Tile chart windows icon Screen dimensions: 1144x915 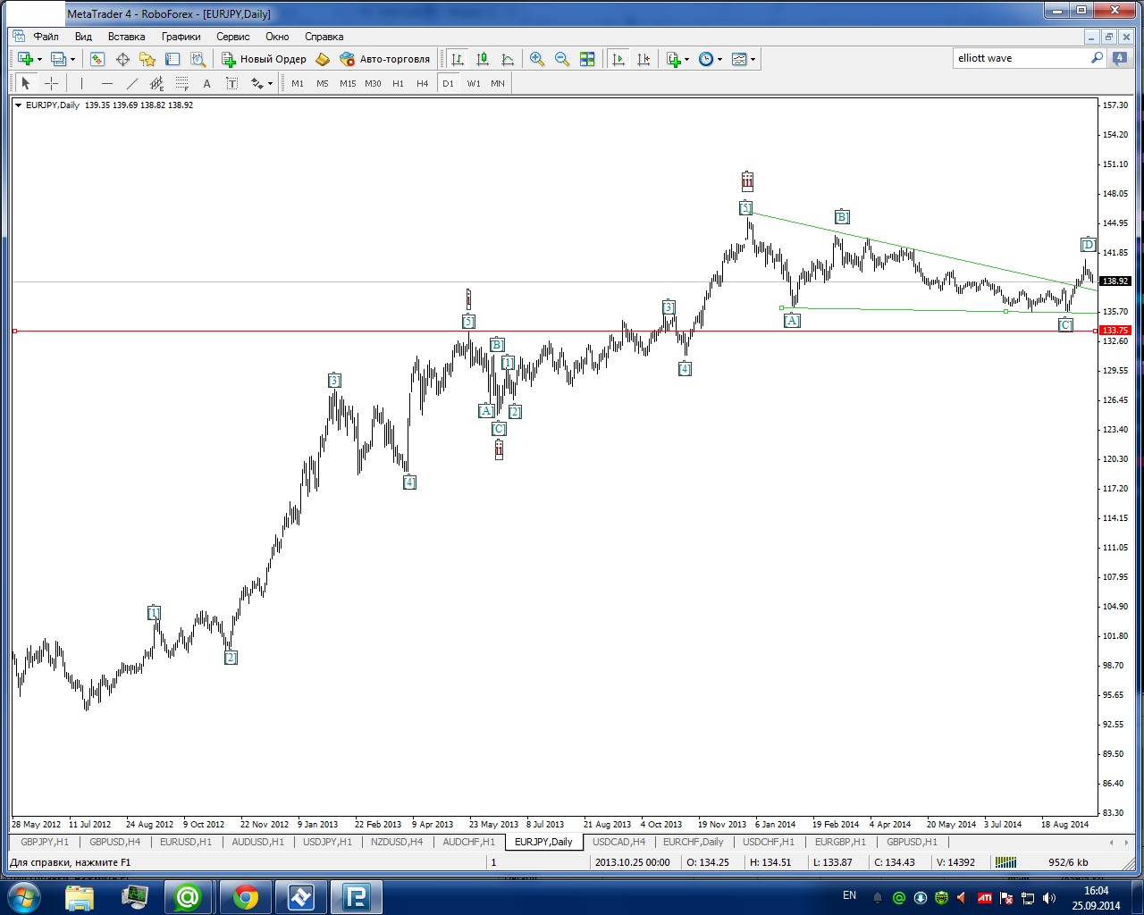[587, 59]
